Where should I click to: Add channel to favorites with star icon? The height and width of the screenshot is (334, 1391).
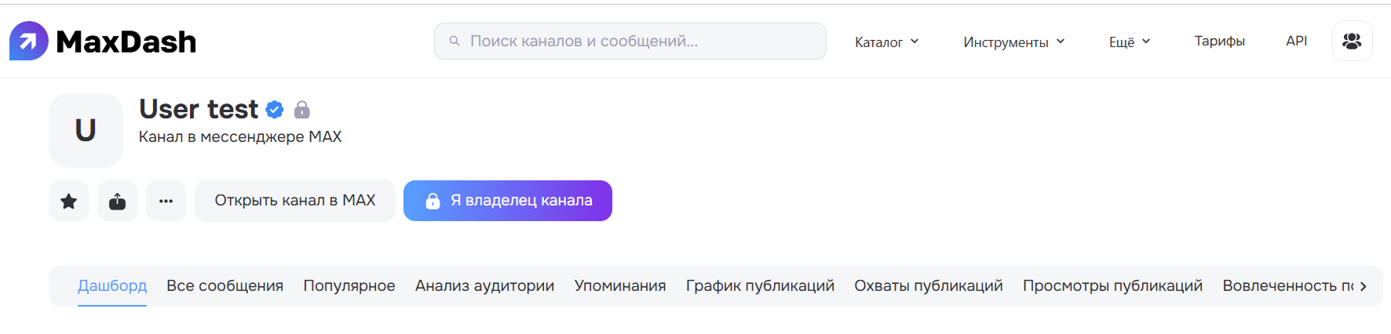tap(69, 201)
